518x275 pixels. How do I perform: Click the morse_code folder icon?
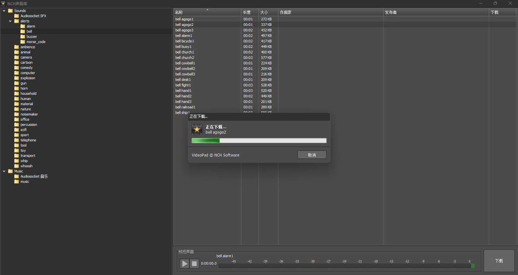coord(23,42)
